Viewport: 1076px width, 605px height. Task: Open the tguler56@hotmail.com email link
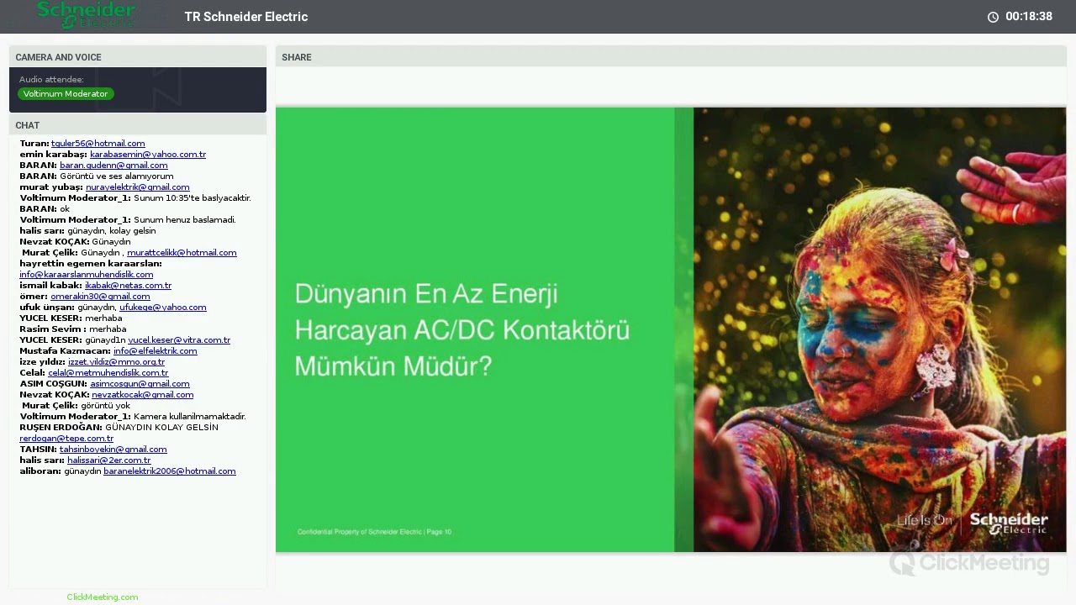tap(98, 144)
